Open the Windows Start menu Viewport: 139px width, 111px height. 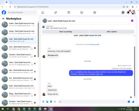click(x=3, y=109)
